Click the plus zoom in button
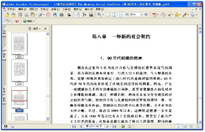Viewport: 205px width, 132px height. [x=146, y=15]
